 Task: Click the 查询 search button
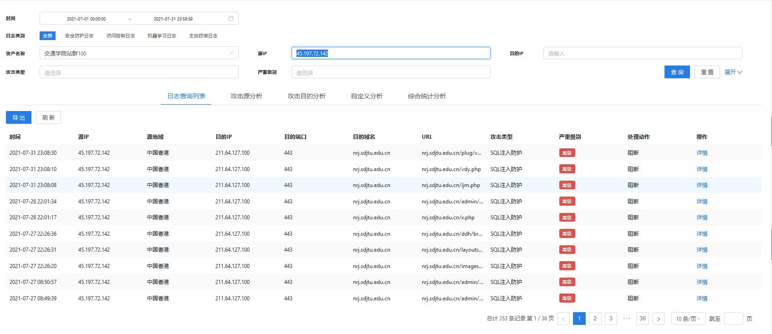click(x=677, y=72)
